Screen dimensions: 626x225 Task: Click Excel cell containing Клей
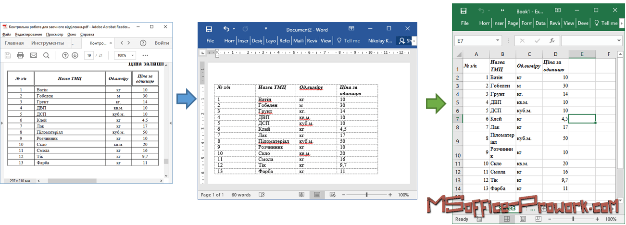[503, 119]
